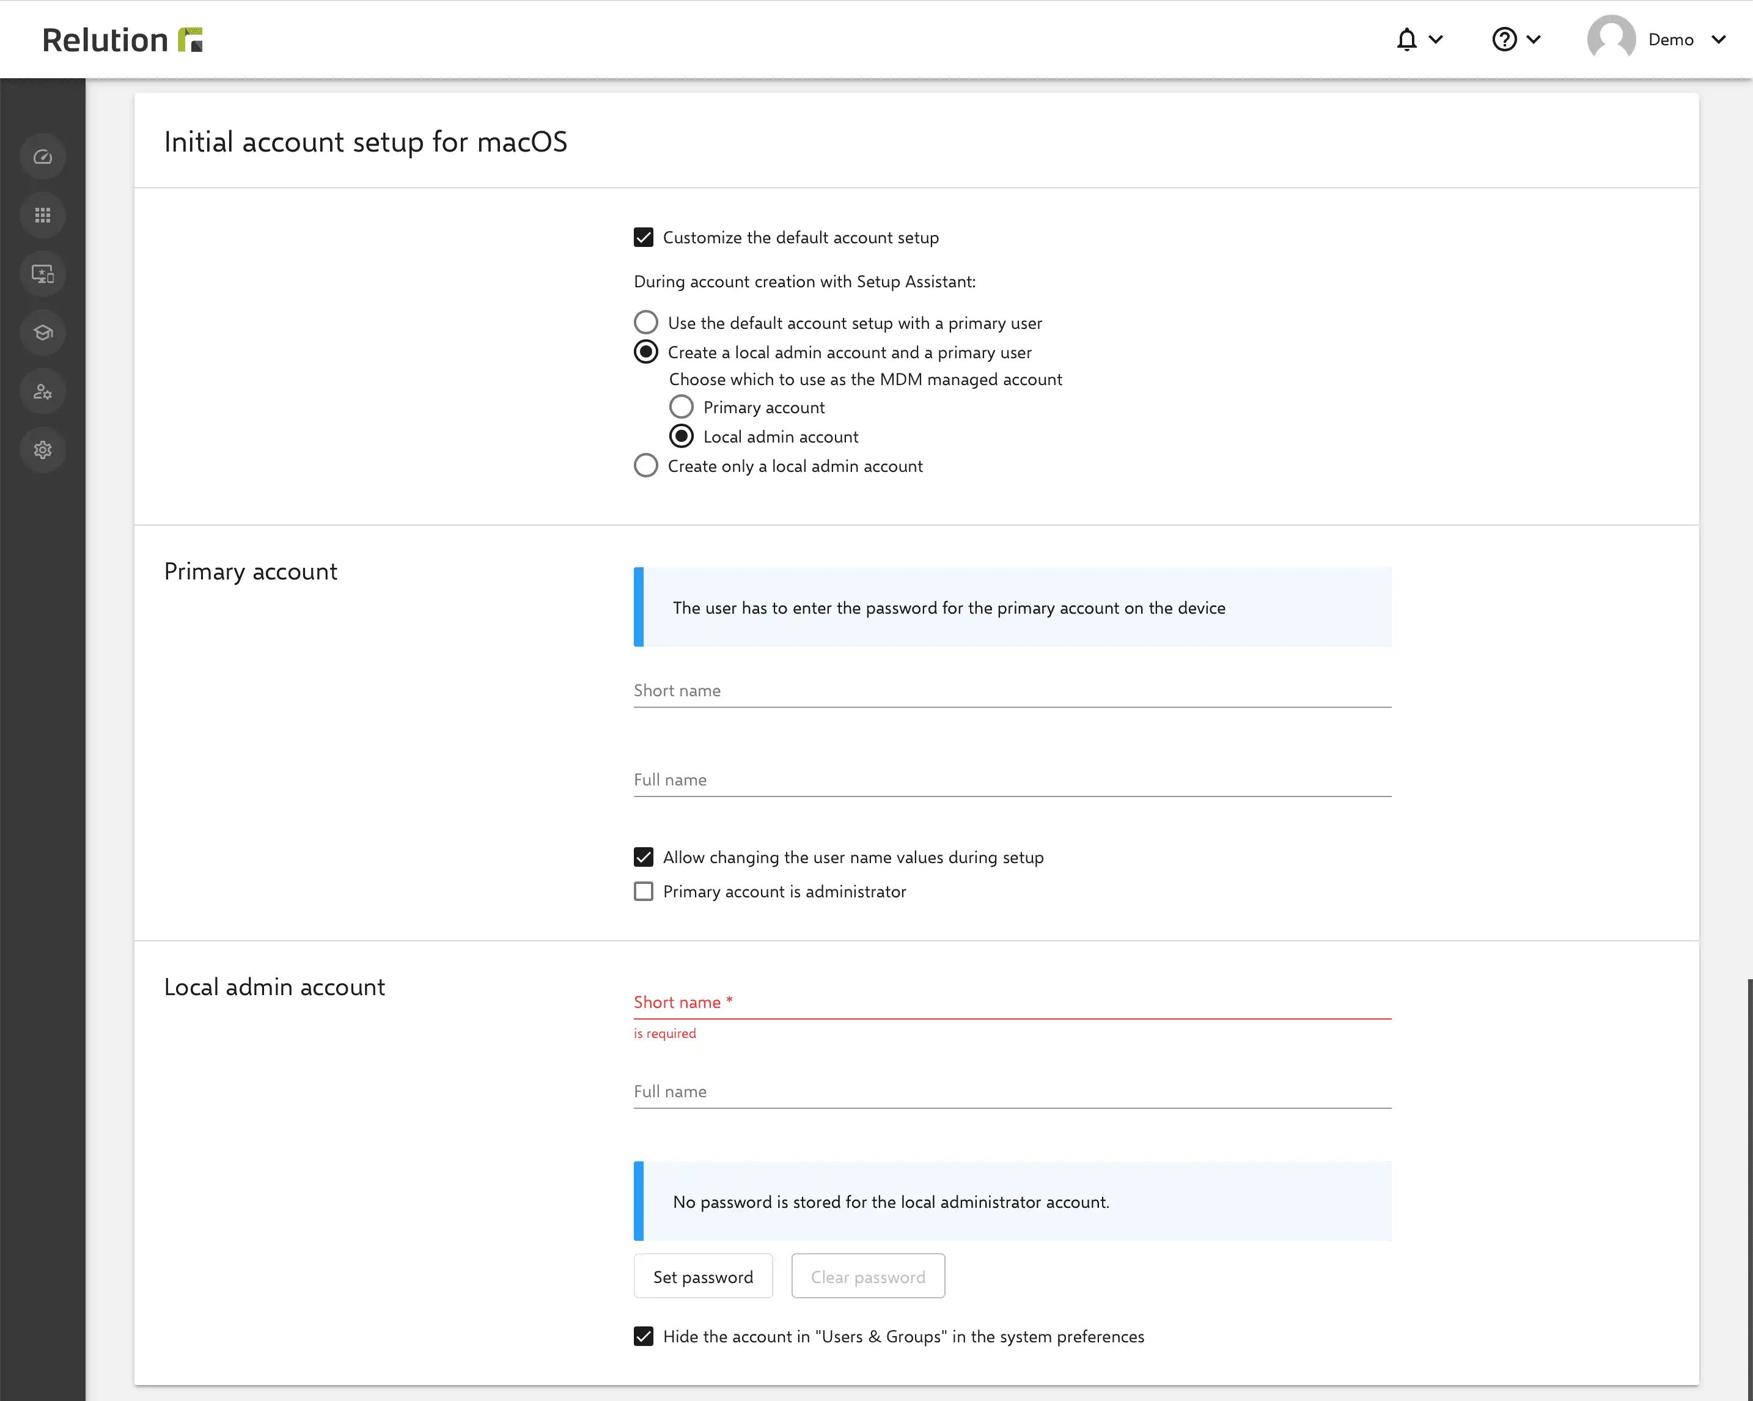Click Local admin Full name field

(x=1012, y=1091)
